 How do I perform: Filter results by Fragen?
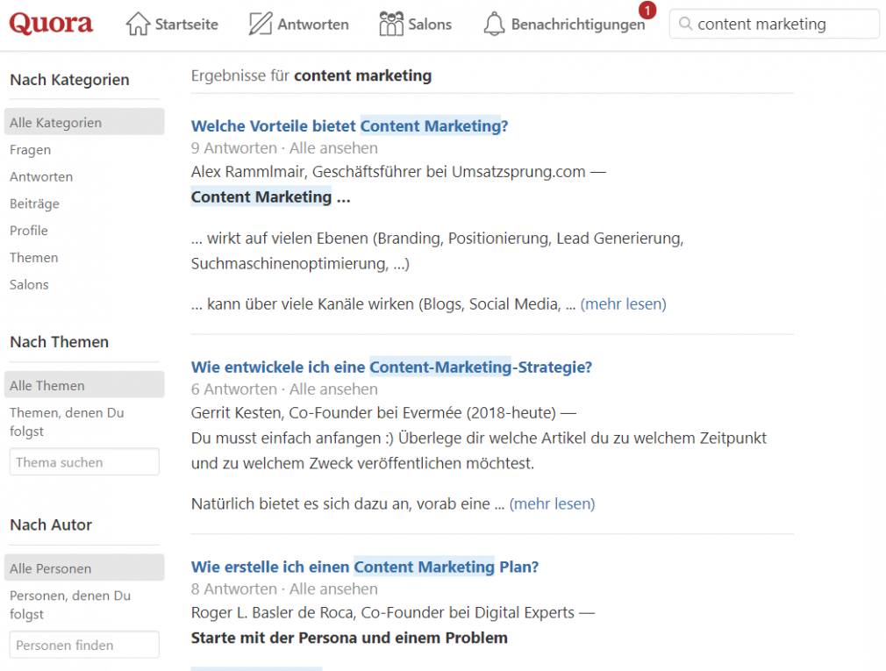(x=31, y=150)
